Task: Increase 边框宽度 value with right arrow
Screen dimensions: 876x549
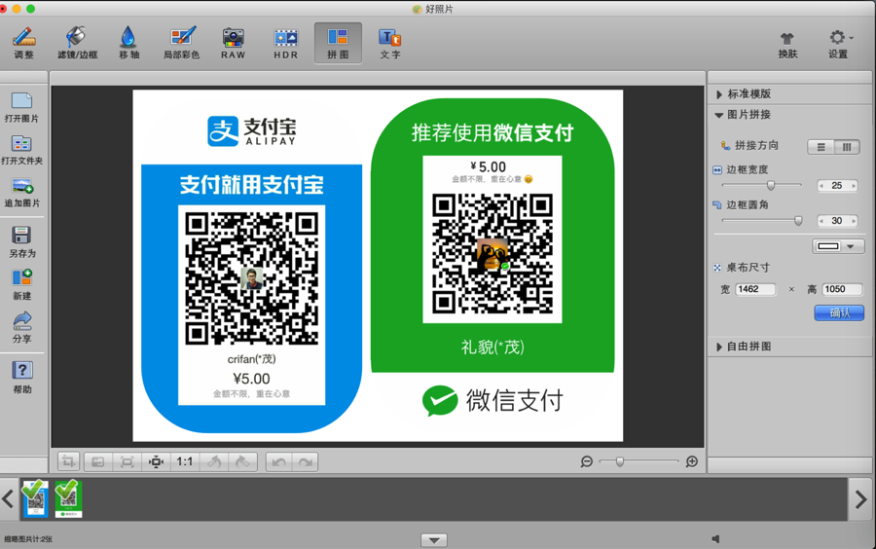Action: click(x=854, y=185)
